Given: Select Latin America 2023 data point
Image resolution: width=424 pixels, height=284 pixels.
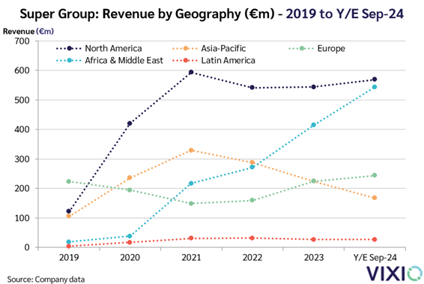Looking at the screenshot, I should click(x=313, y=239).
